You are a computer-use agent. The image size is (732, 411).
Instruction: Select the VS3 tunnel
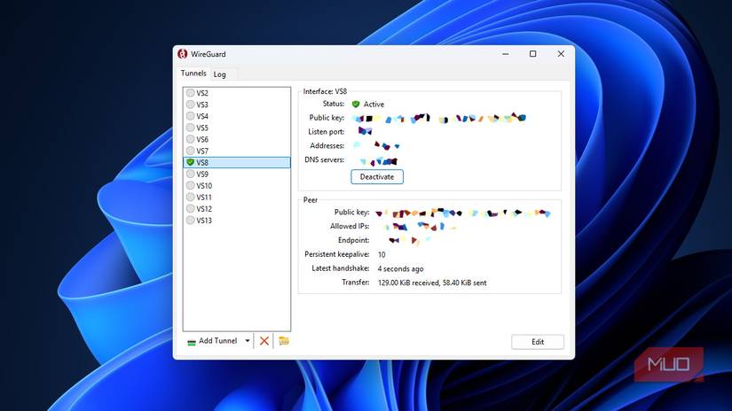pos(237,105)
